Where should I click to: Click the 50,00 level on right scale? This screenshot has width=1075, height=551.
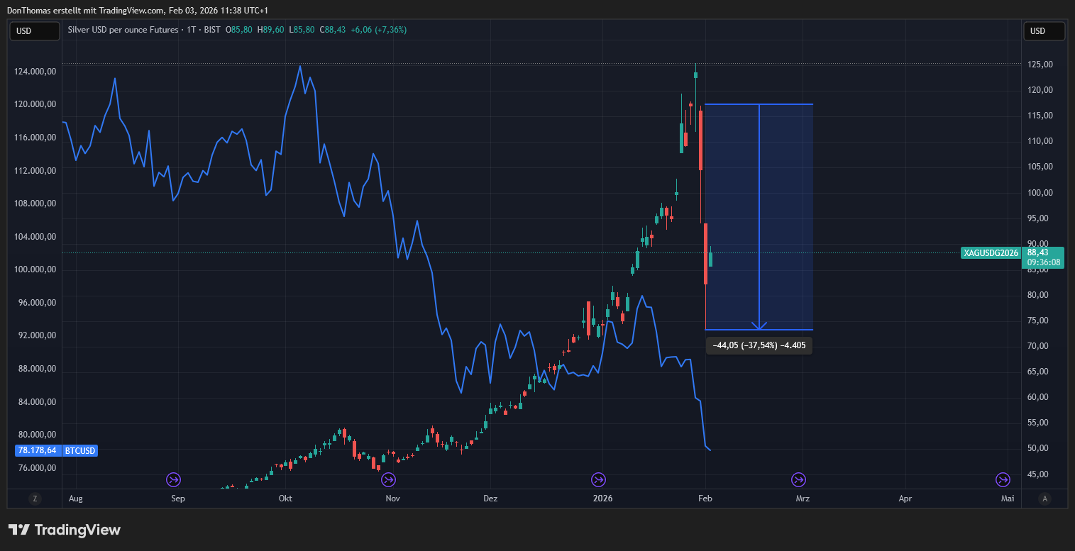[1040, 448]
